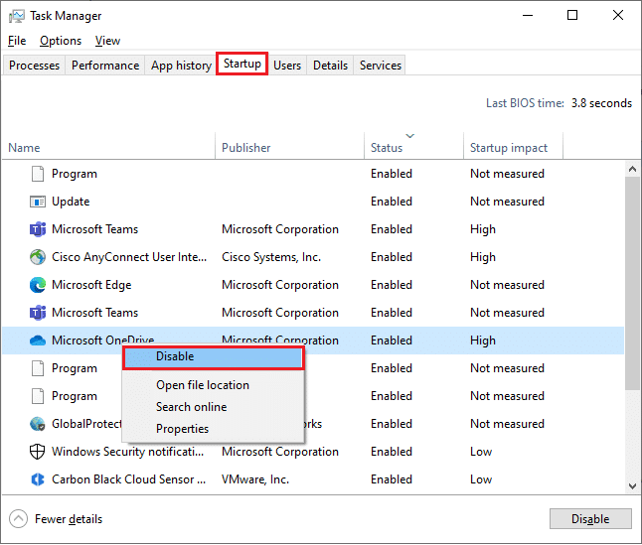Click the Cisco Systems, Inc. publisher cell
Screen dimensions: 642x545
coord(271,257)
